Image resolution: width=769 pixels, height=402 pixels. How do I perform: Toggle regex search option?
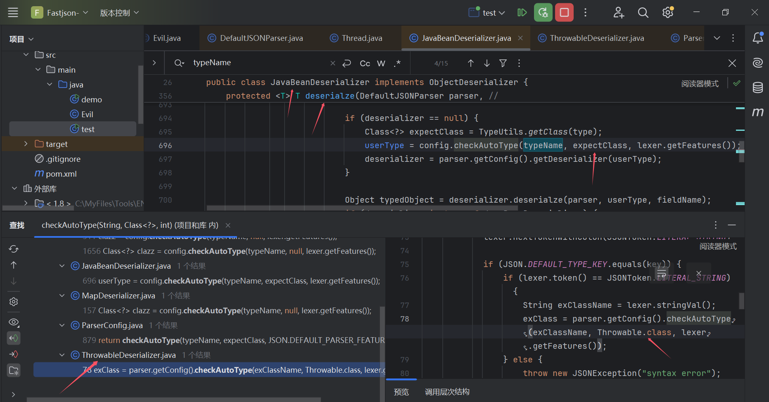(x=397, y=63)
